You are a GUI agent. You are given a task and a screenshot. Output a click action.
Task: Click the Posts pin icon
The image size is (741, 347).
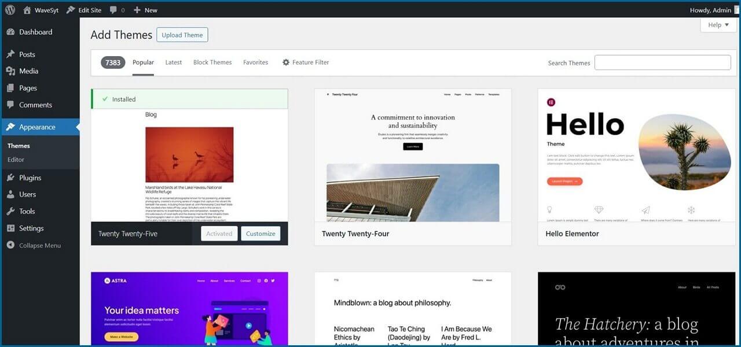click(10, 54)
